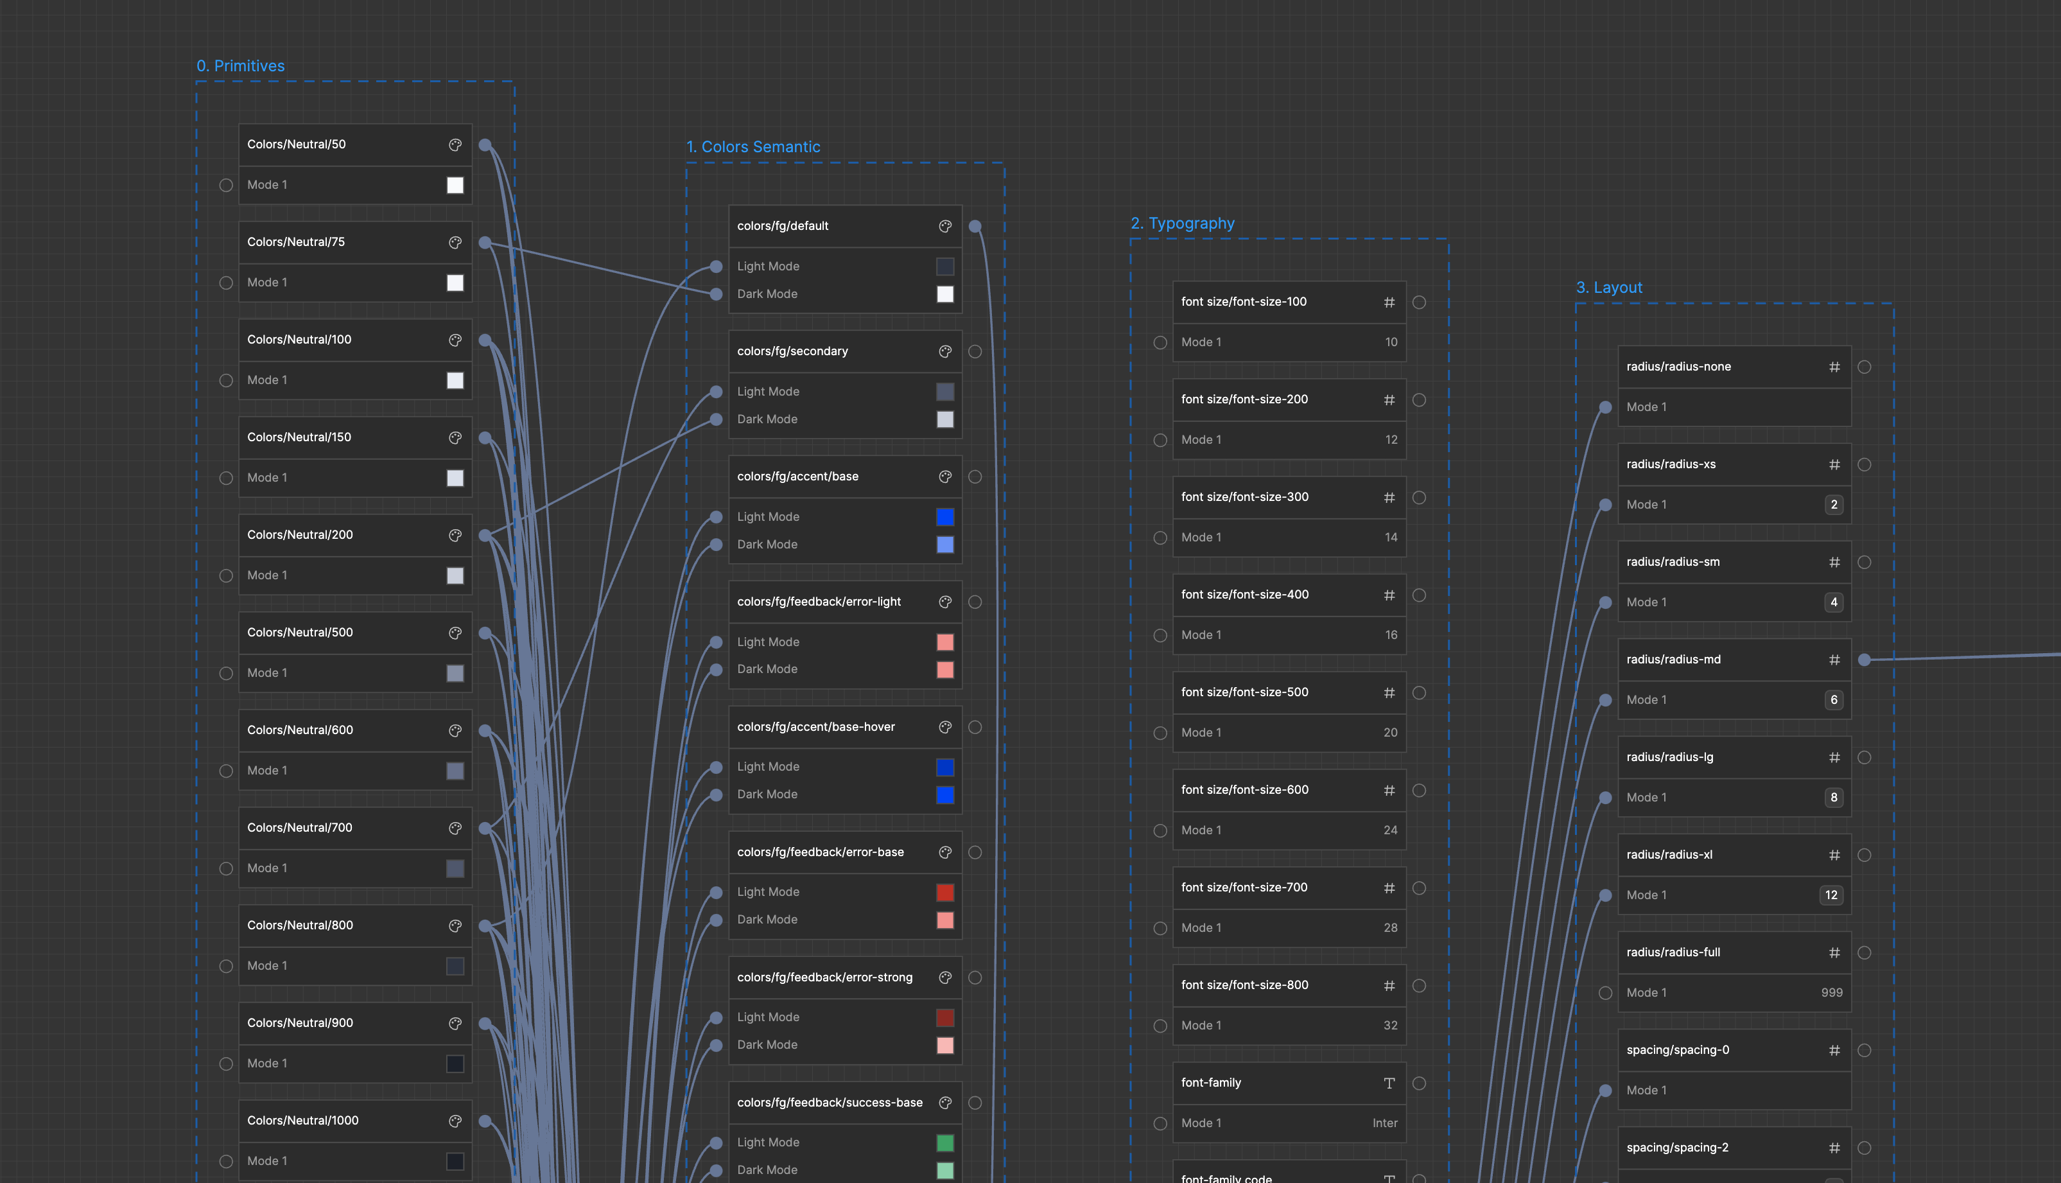Click the Light Mode input port of colors/fg/secondary
The width and height of the screenshot is (2061, 1183).
pos(715,392)
